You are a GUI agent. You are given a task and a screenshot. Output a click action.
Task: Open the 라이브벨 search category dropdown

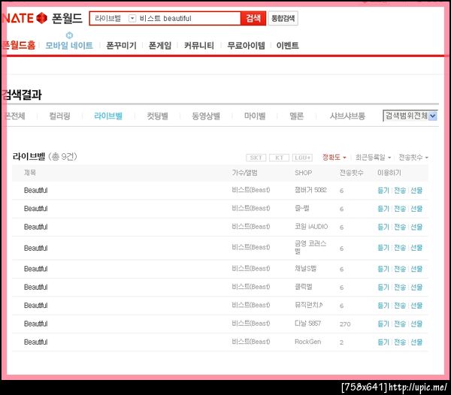click(x=132, y=19)
